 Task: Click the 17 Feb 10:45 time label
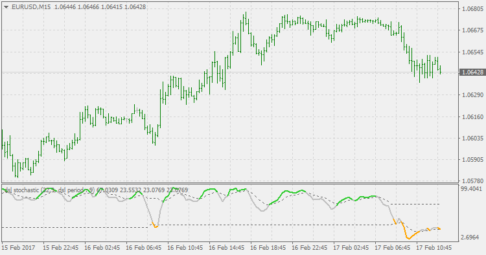pos(434,248)
